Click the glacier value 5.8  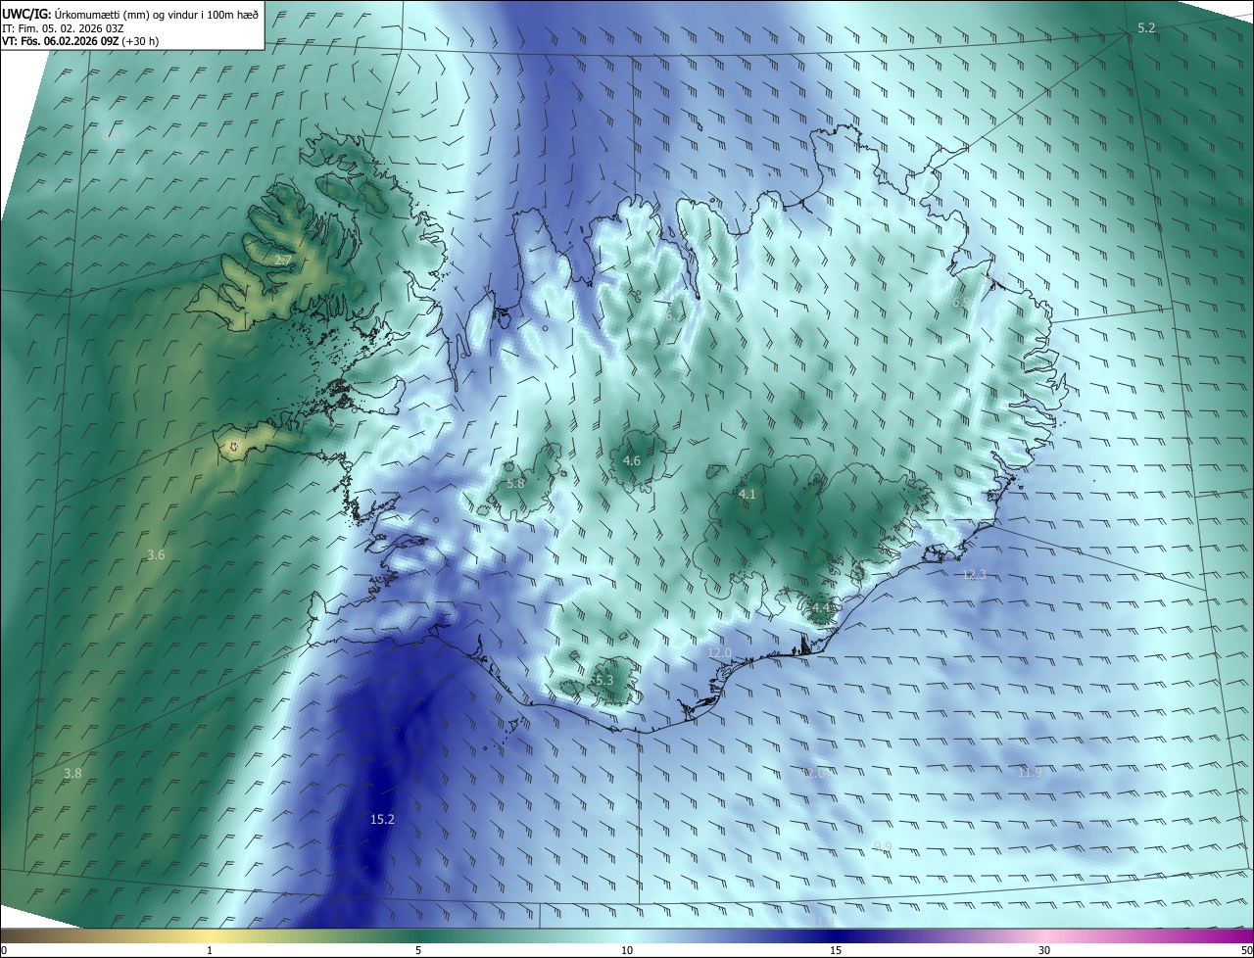coord(515,483)
